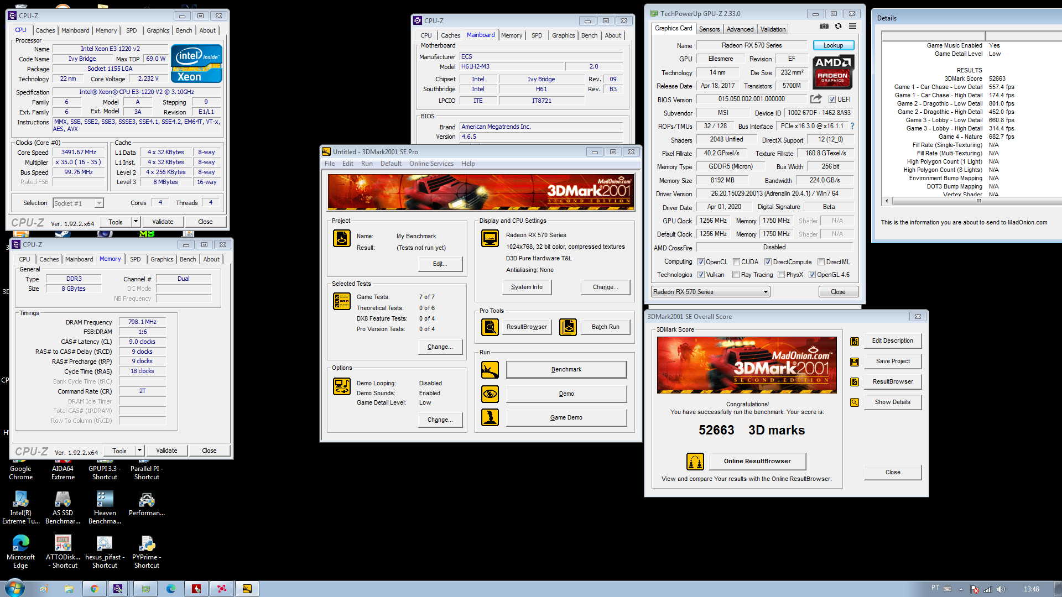Open AIDA64 Extreme desktop shortcut
The height and width of the screenshot is (597, 1062).
(63, 469)
